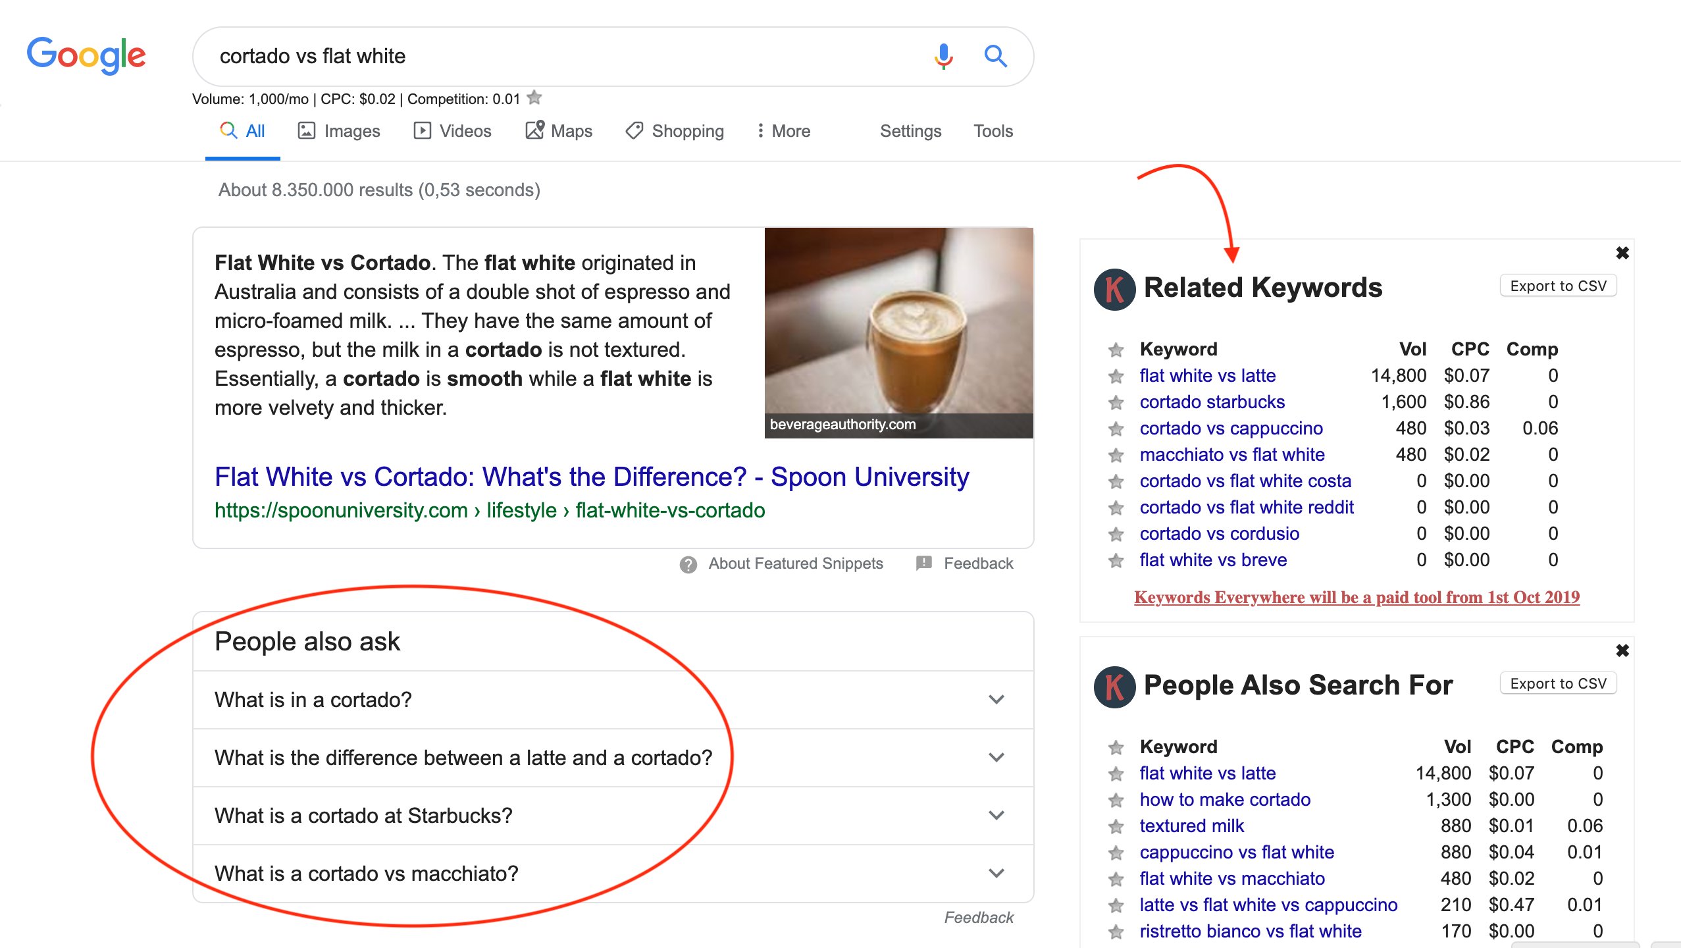Switch to the Images tab
The width and height of the screenshot is (1681, 948).
(x=339, y=131)
